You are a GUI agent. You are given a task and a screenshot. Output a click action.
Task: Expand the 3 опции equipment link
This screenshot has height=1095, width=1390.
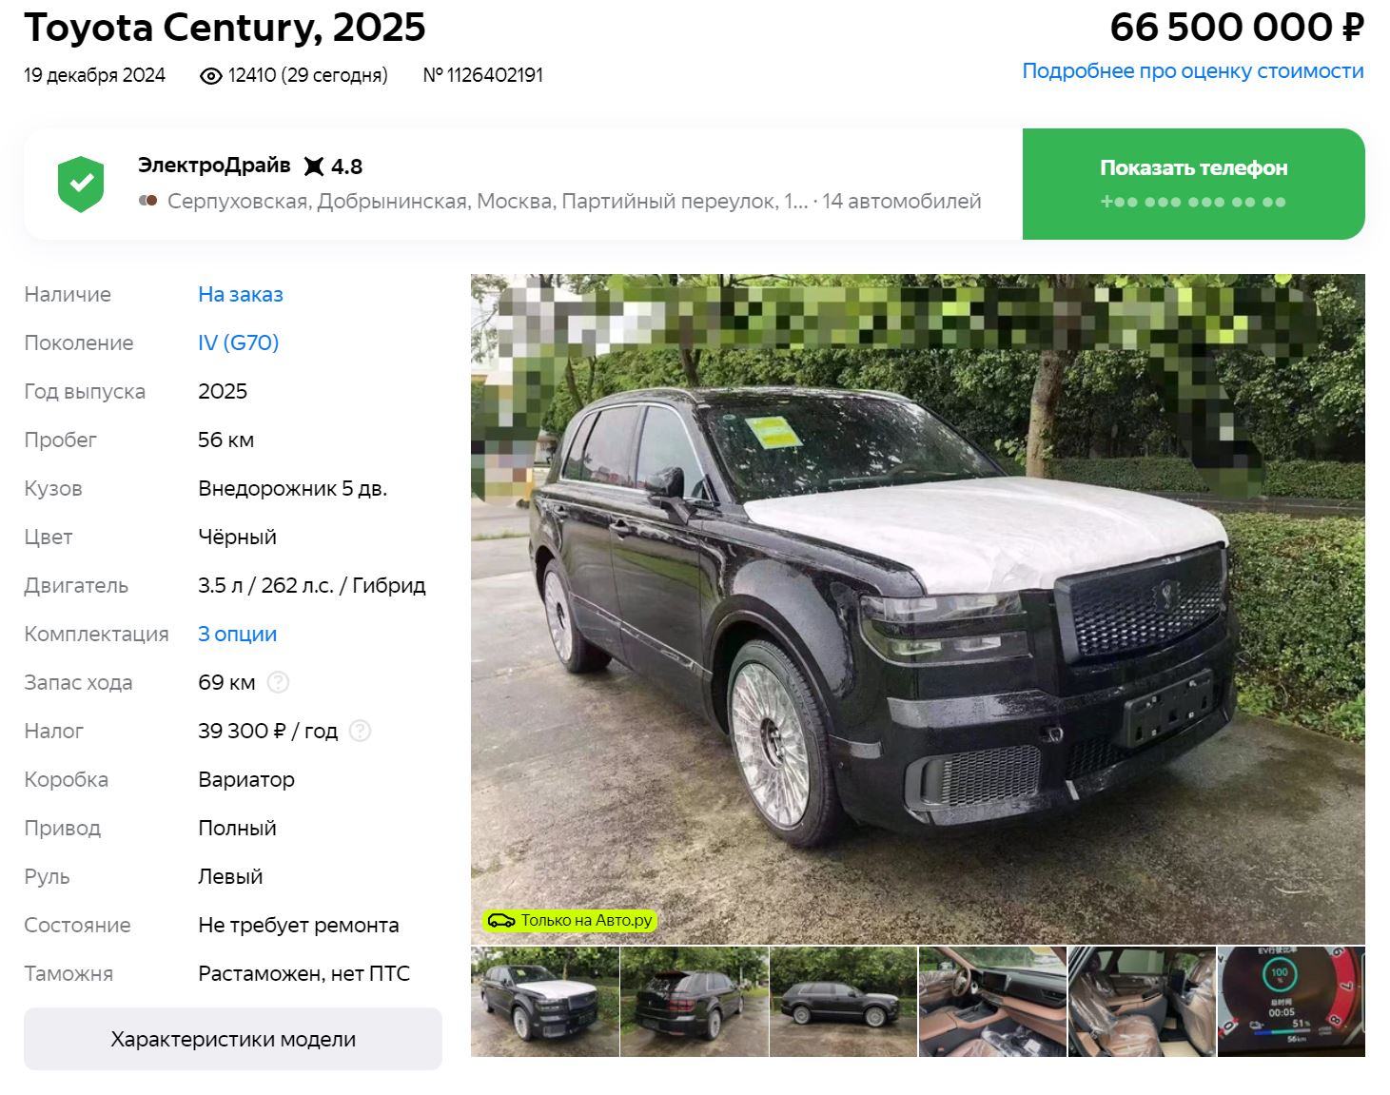click(238, 634)
